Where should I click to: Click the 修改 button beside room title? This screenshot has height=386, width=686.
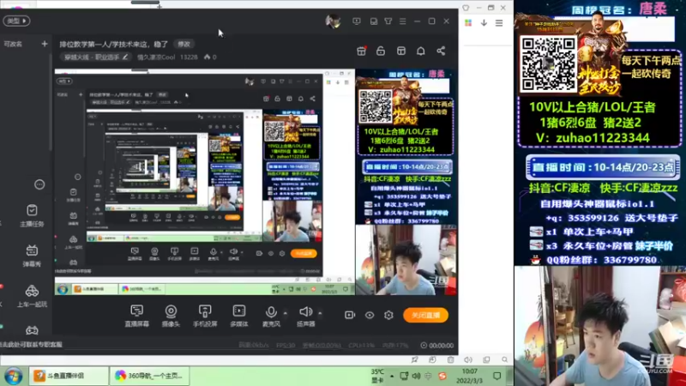[x=184, y=45]
